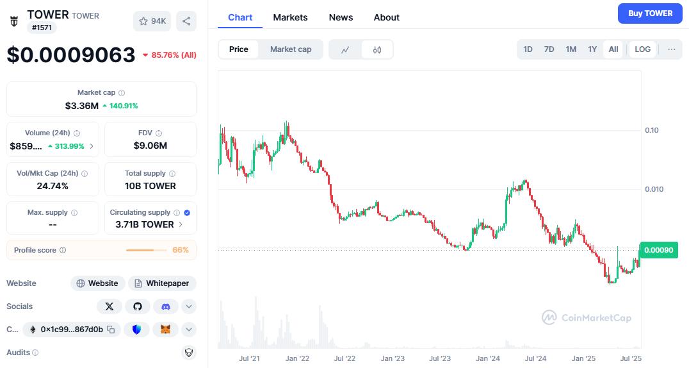689x368 pixels.
Task: Switch to the Markets tab
Action: tap(291, 17)
